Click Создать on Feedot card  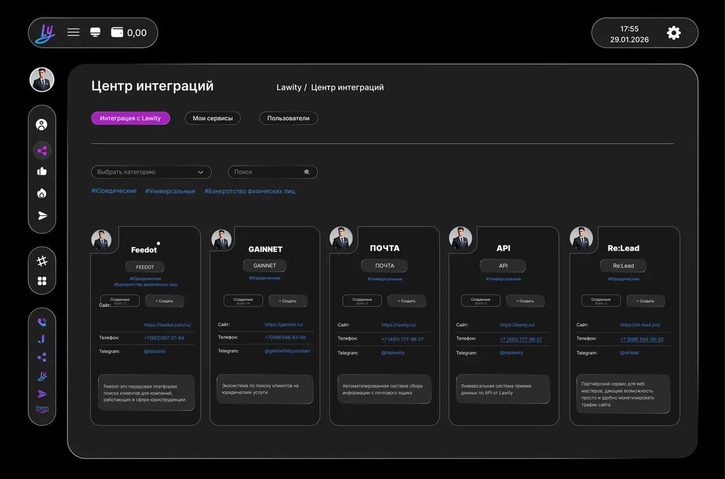click(164, 301)
